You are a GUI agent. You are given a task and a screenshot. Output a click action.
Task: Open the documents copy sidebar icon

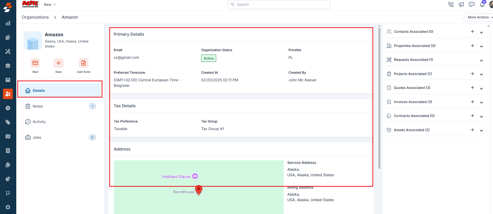pyautogui.click(x=8, y=165)
